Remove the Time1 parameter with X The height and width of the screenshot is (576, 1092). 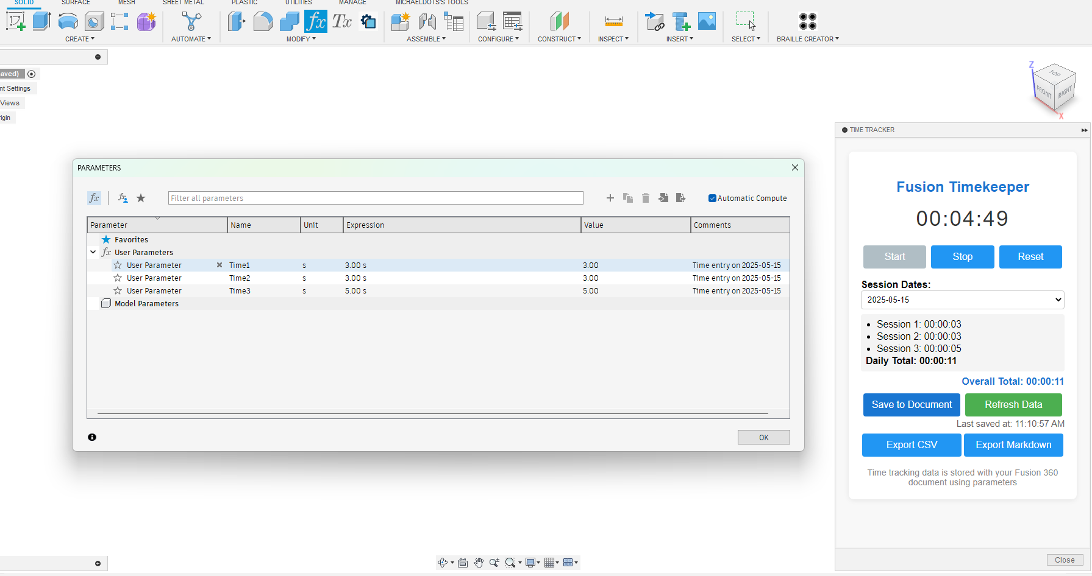tap(219, 265)
